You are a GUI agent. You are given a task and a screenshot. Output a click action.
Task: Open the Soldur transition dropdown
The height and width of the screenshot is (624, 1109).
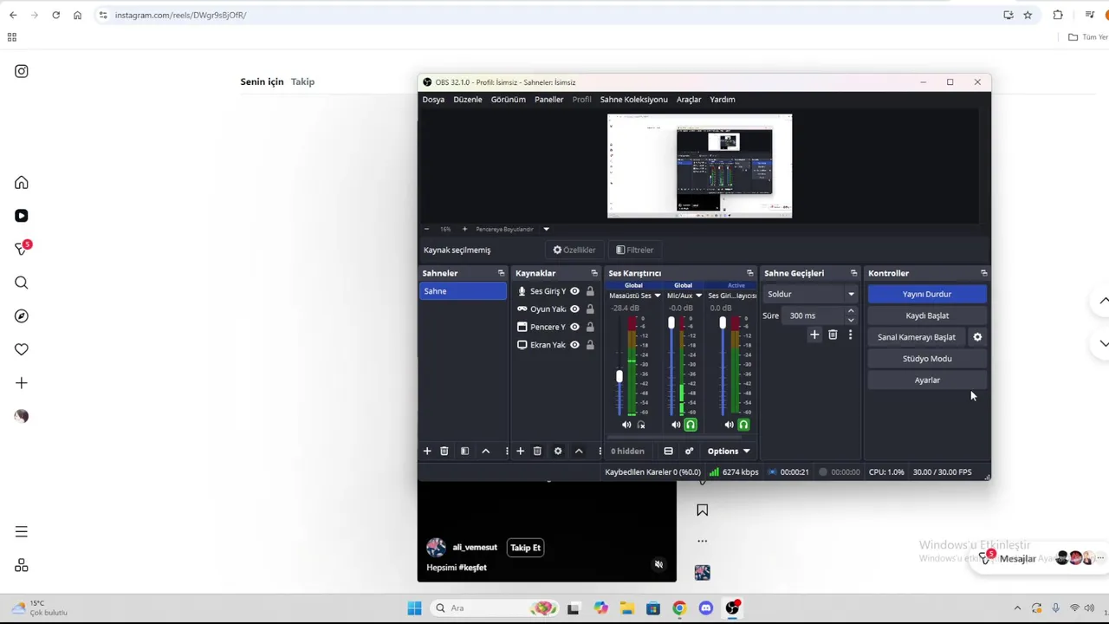[811, 294]
